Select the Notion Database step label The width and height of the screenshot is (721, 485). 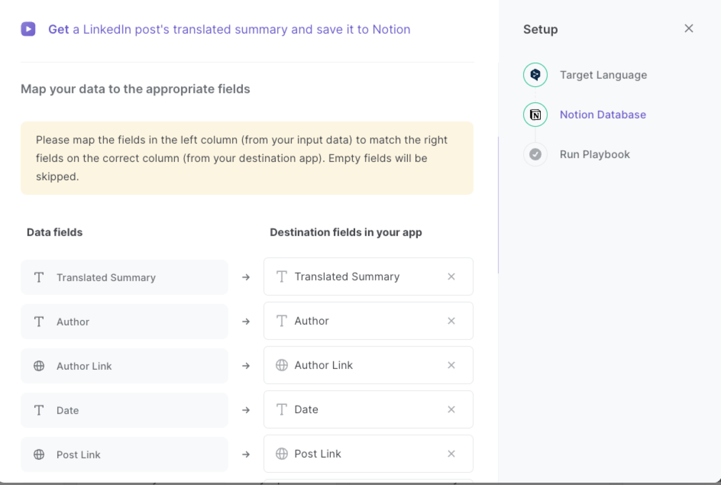(x=603, y=114)
